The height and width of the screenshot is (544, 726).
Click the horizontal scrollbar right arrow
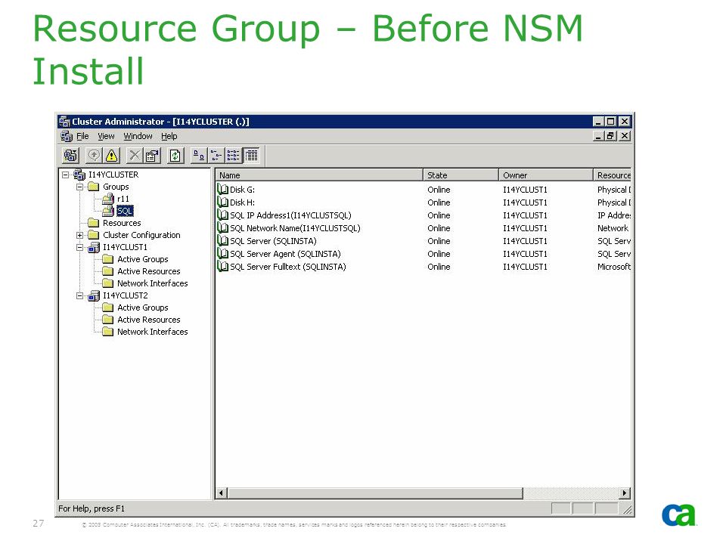(x=625, y=493)
